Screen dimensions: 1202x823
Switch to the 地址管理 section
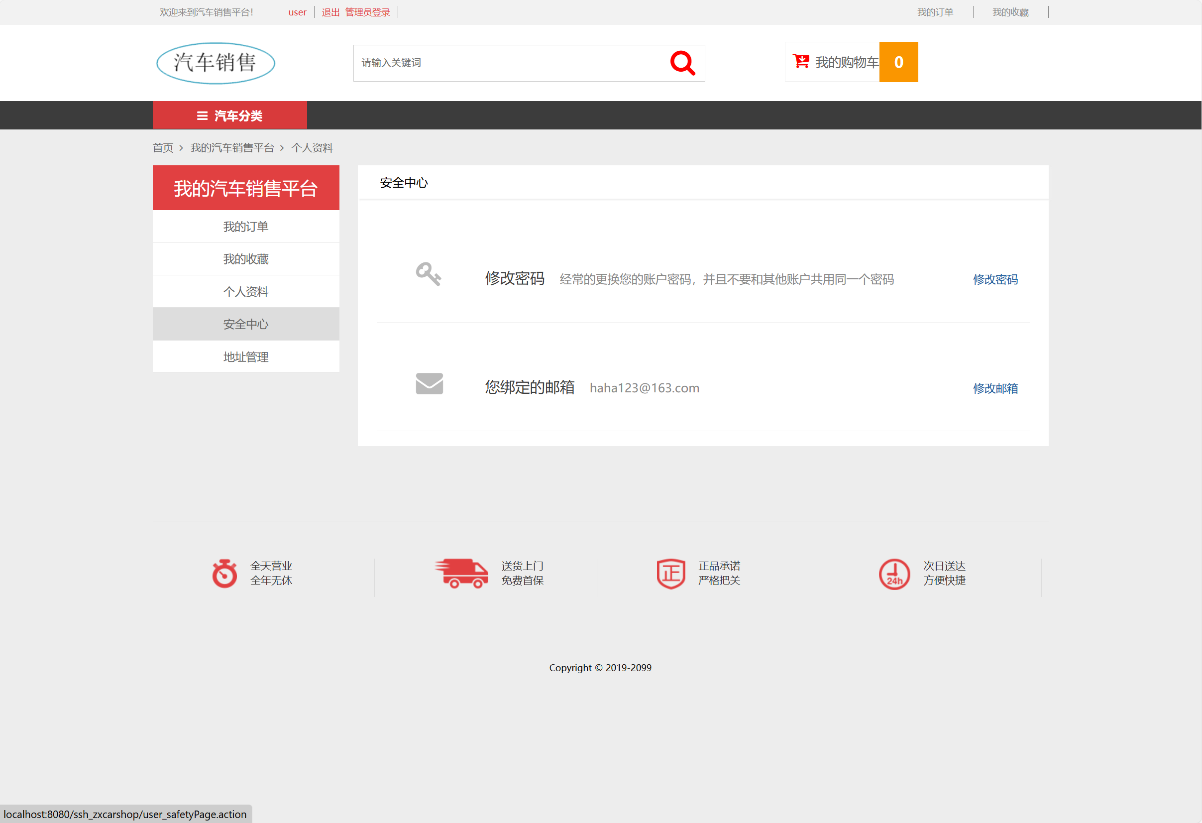point(245,356)
